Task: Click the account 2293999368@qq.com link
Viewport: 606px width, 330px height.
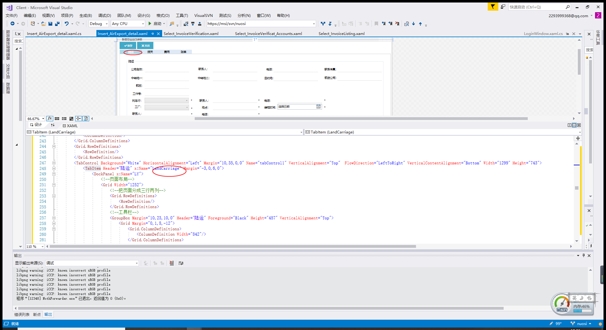Action: pyautogui.click(x=568, y=16)
